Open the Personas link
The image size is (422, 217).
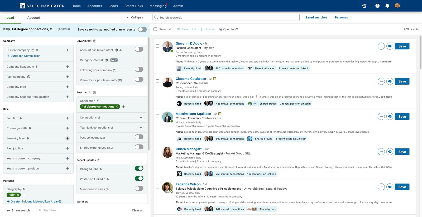tap(341, 17)
